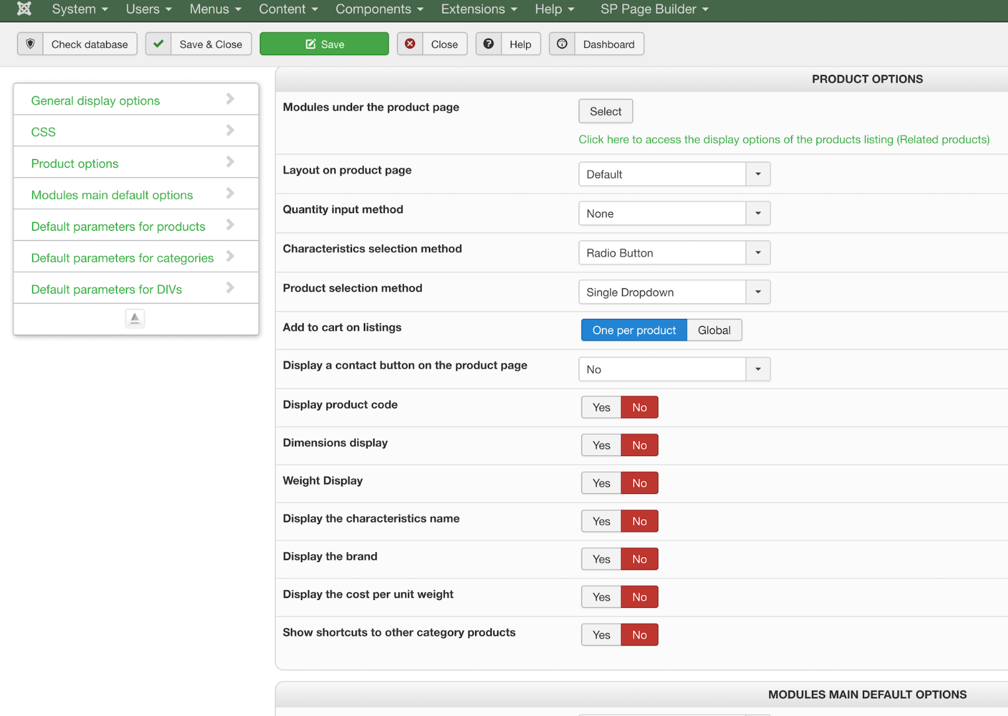Click the Joomla logo icon
Screen dimensions: 1008x716
click(25, 9)
